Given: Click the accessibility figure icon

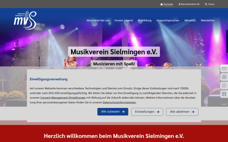Looking at the screenshot, I should coord(179,4).
